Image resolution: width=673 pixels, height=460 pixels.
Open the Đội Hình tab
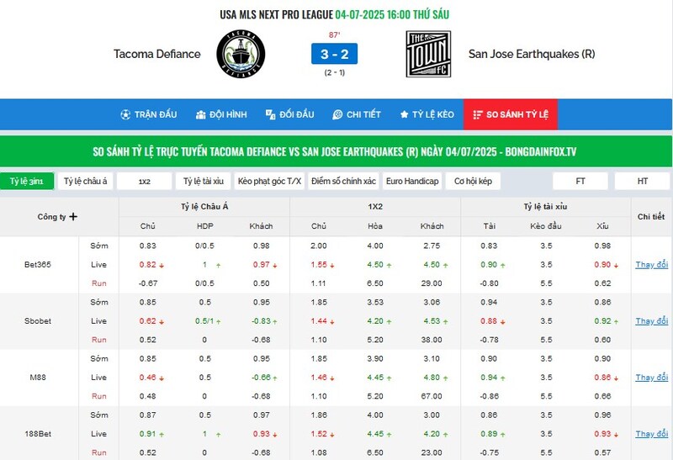221,114
